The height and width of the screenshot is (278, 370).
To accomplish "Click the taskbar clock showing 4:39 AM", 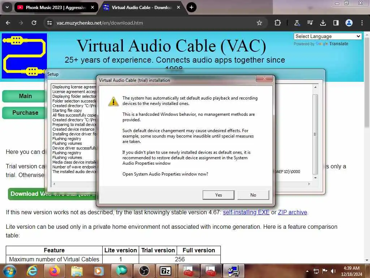I will 351,271.
